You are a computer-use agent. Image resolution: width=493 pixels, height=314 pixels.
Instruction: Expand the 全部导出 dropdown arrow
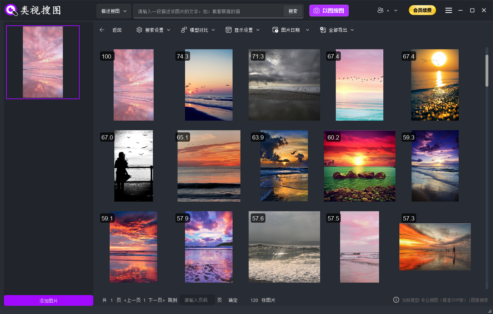(352, 30)
